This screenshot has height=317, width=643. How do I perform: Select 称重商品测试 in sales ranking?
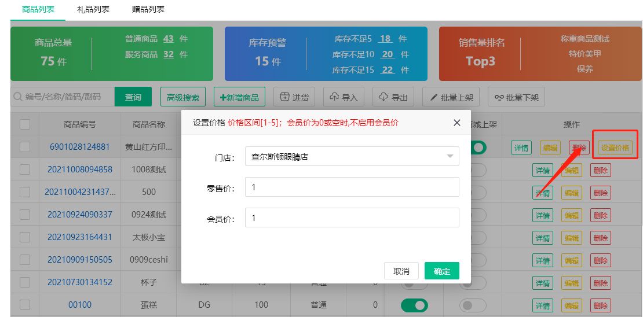[584, 39]
